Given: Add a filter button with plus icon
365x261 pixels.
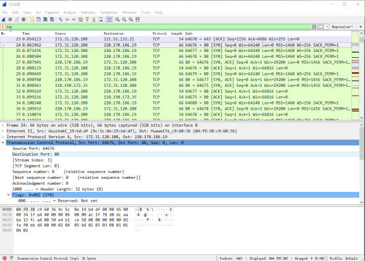Looking at the screenshot, I should click(x=360, y=27).
